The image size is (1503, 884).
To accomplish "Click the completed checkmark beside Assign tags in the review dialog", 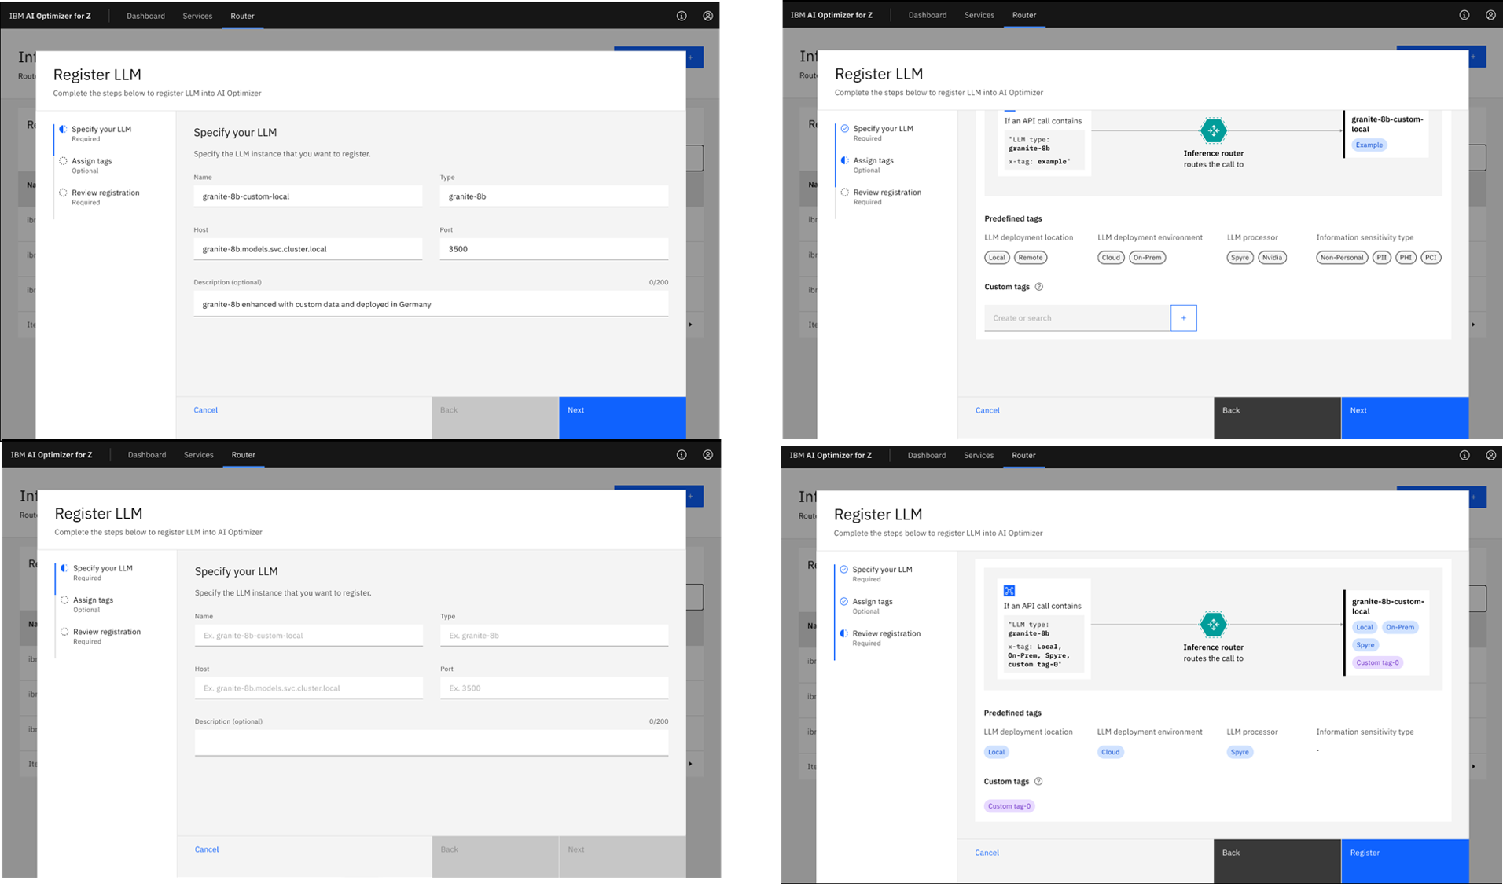I will pyautogui.click(x=844, y=602).
